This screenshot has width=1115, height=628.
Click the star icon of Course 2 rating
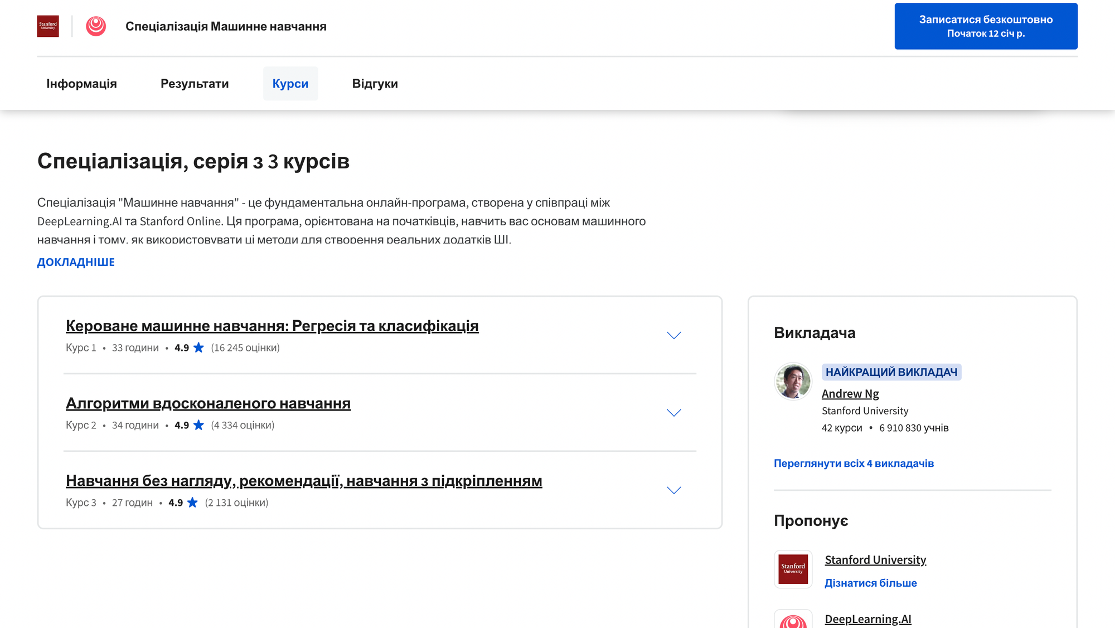pos(198,425)
